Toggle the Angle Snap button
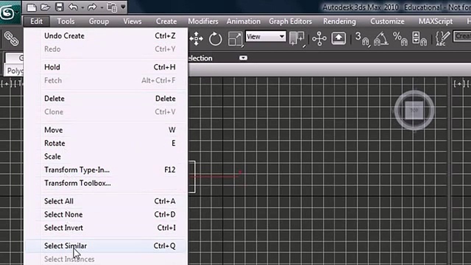Screen dimensions: 471x265 point(381,38)
